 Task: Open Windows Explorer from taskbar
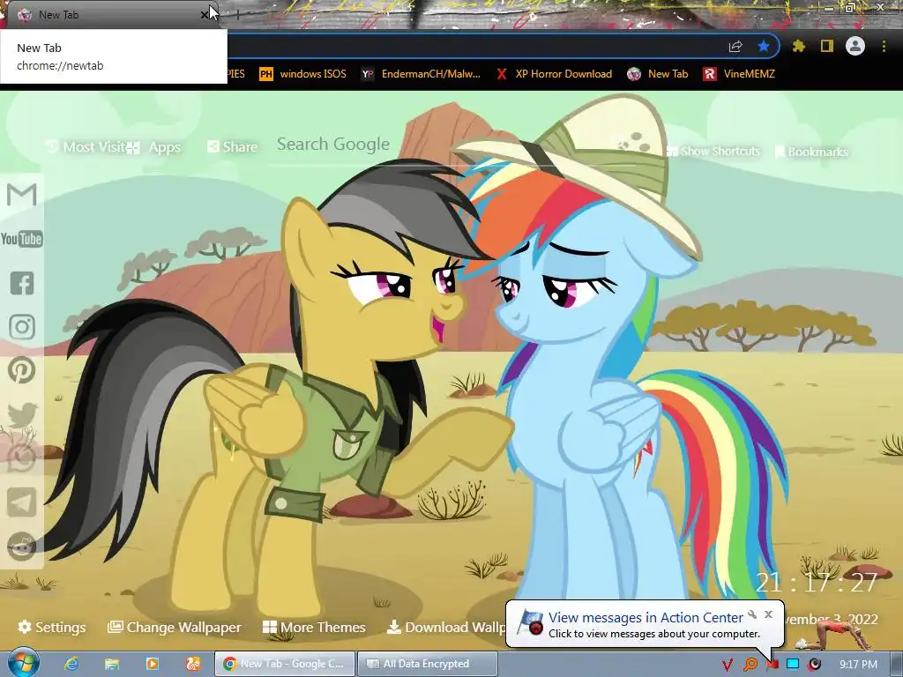coord(112,664)
